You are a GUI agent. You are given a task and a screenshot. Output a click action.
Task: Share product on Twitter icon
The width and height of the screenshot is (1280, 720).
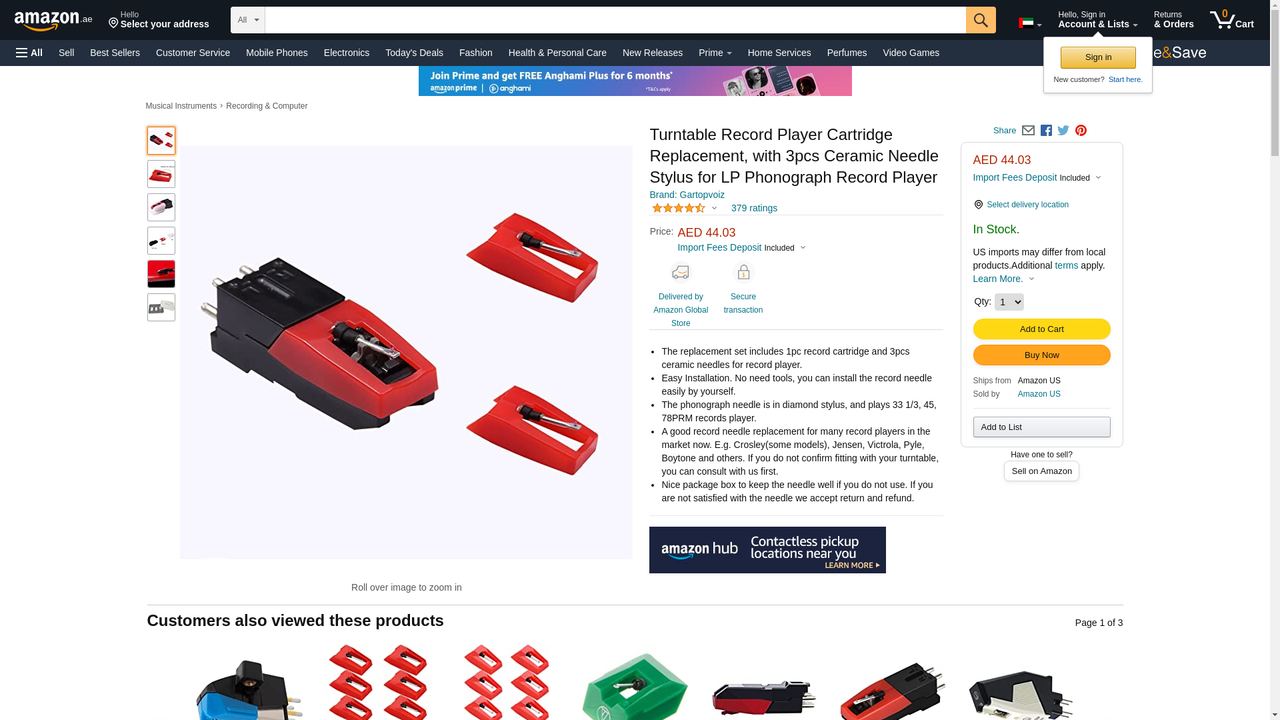tap(1063, 131)
